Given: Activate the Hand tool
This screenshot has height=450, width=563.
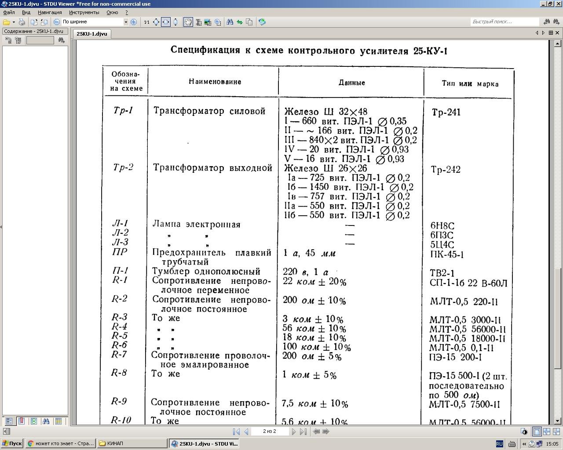Looking at the screenshot, I should click(188, 22).
